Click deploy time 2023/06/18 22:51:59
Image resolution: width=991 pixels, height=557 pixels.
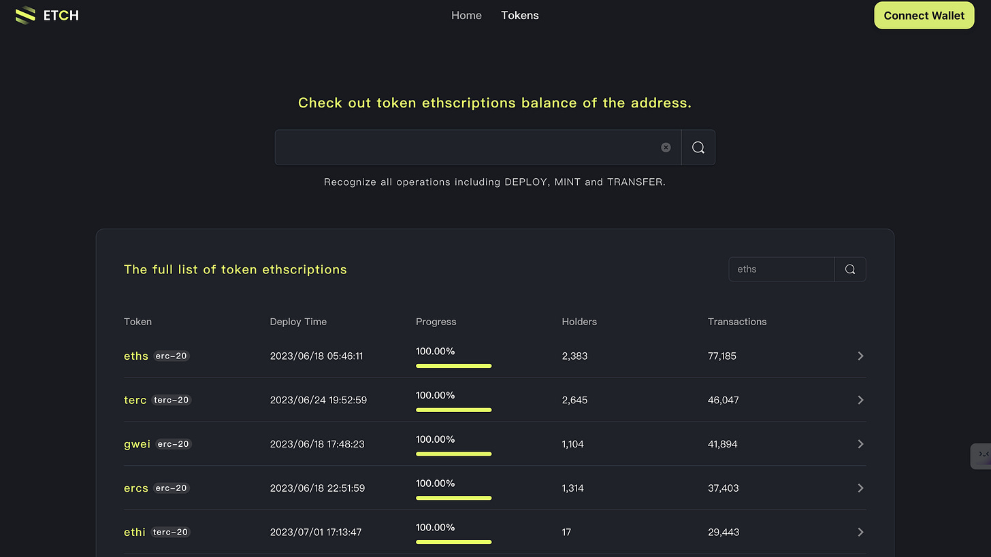[317, 488]
